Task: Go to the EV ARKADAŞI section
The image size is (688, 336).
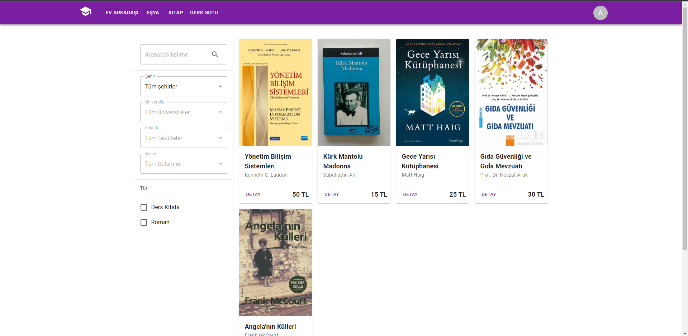Action: pos(122,13)
